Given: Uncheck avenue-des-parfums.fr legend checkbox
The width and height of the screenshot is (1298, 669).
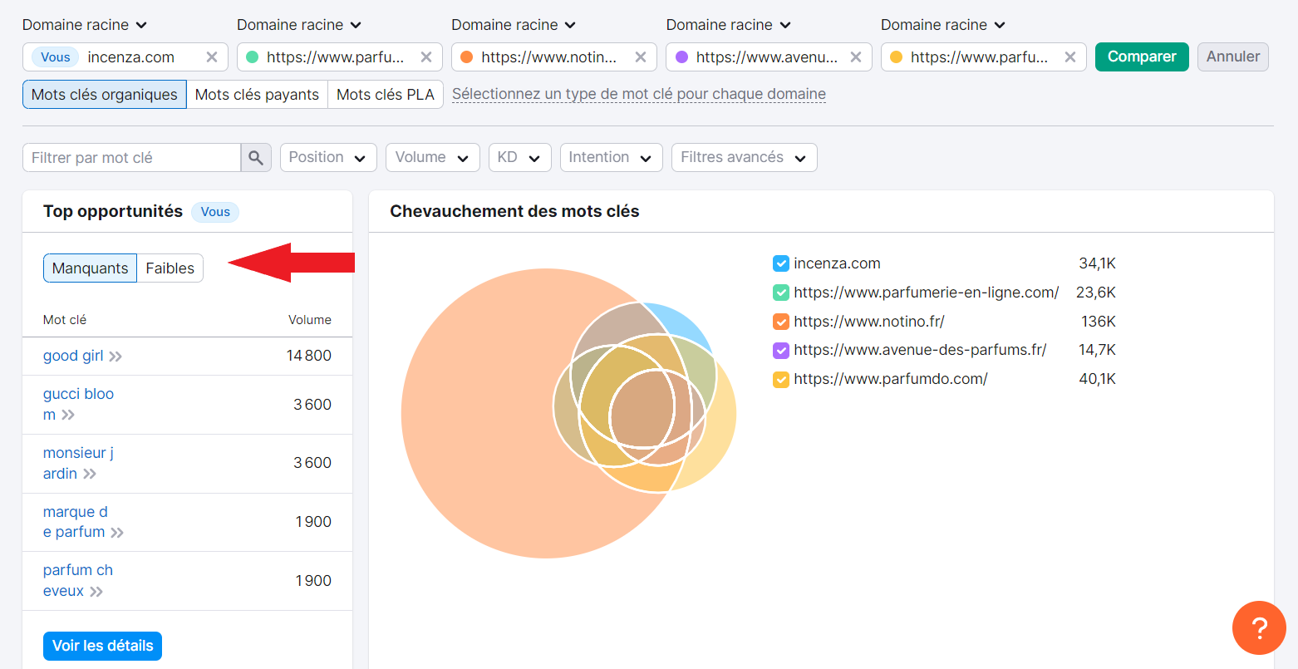Looking at the screenshot, I should coord(781,351).
